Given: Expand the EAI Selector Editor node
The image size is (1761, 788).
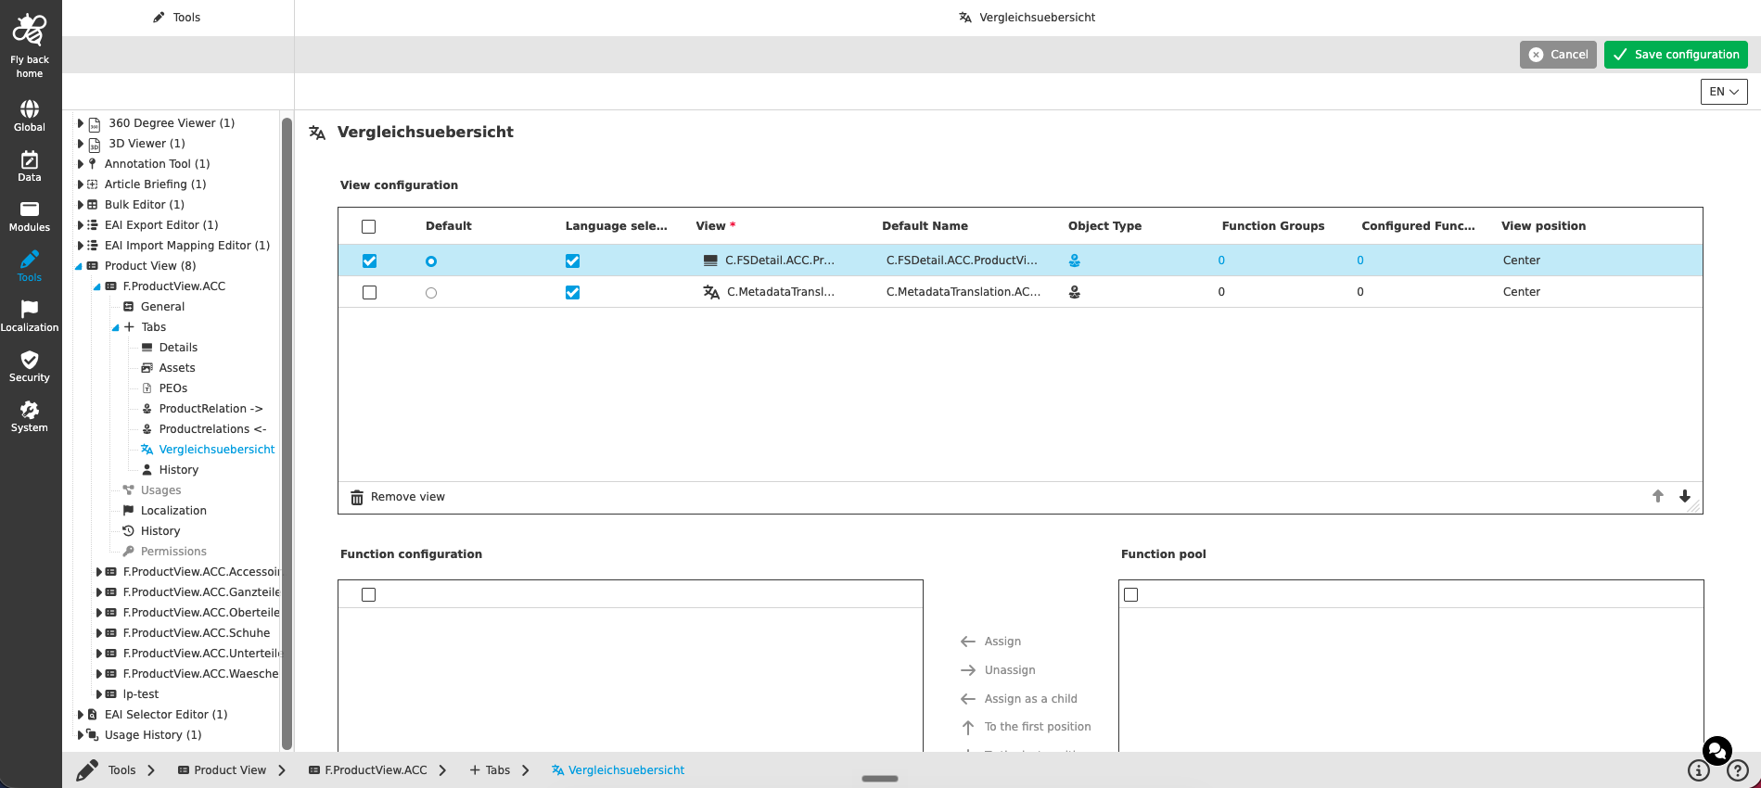Looking at the screenshot, I should click(x=81, y=715).
